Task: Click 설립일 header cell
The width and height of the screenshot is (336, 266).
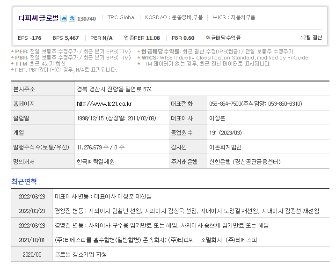Action: [x=43, y=118]
